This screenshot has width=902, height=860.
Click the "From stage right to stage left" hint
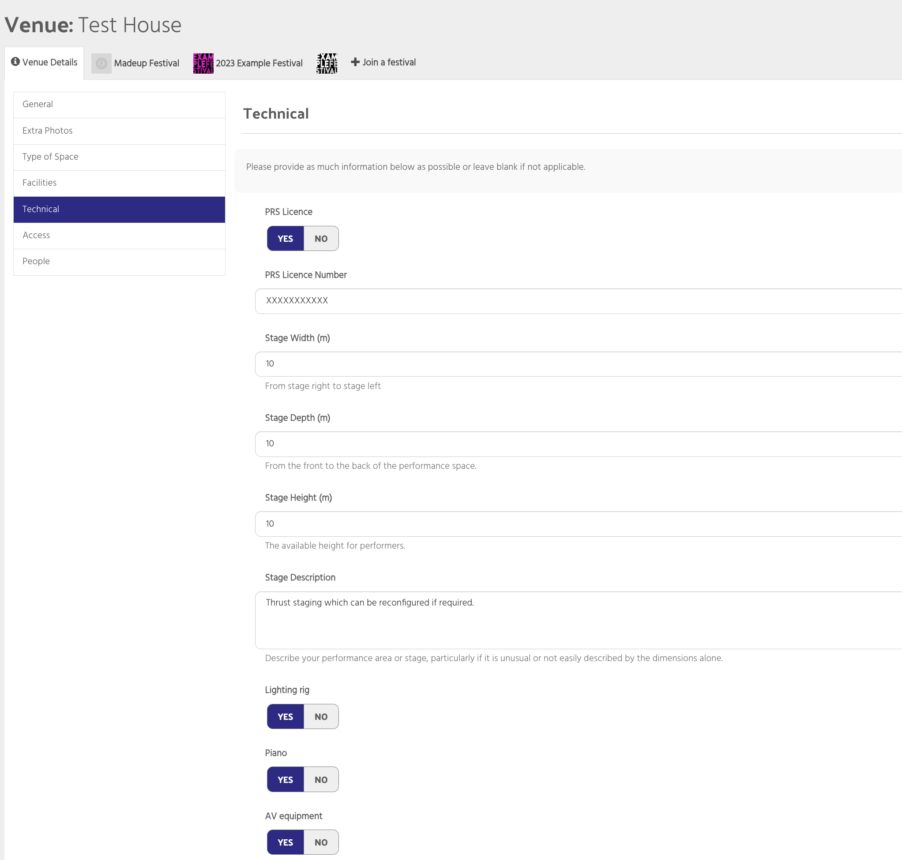[323, 386]
